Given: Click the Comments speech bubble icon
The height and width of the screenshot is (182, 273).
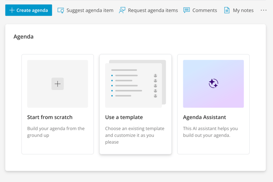Looking at the screenshot, I should 187,10.
